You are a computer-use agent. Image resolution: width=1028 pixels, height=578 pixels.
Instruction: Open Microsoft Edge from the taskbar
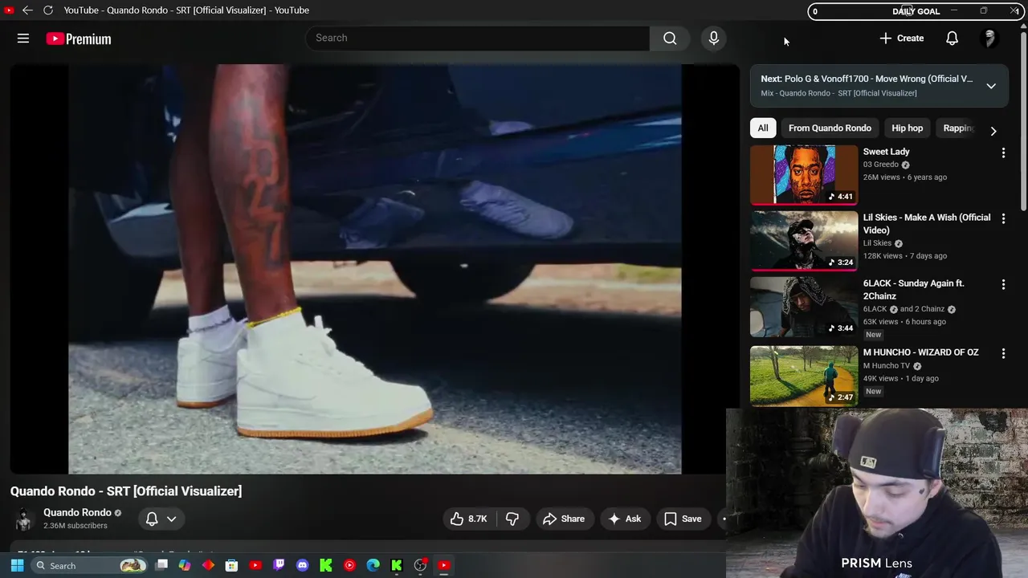pyautogui.click(x=373, y=565)
